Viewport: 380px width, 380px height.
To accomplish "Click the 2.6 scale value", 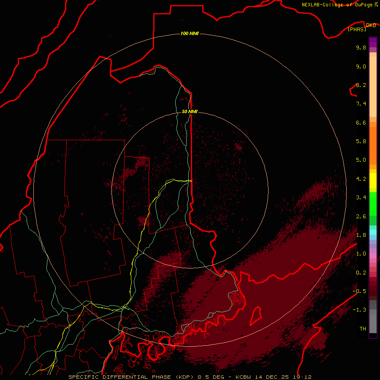I will (x=361, y=217).
